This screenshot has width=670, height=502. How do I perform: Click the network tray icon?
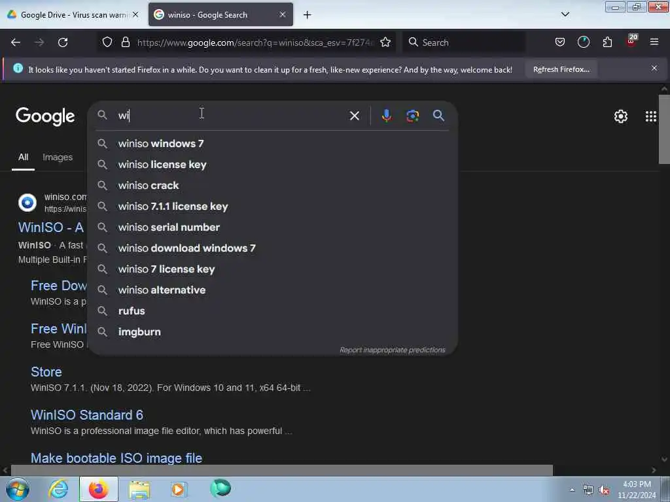coord(588,490)
